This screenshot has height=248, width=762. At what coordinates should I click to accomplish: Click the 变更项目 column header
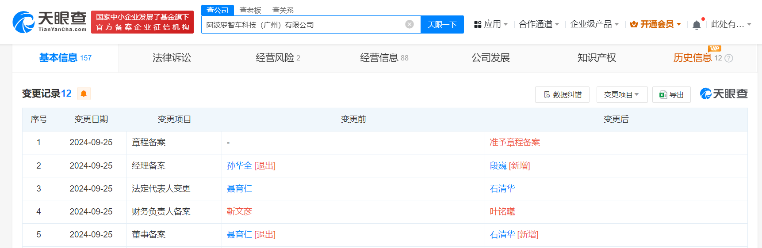(174, 119)
